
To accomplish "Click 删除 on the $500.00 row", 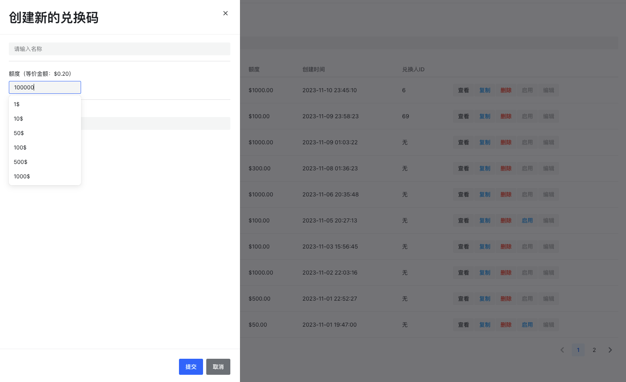I will point(506,299).
